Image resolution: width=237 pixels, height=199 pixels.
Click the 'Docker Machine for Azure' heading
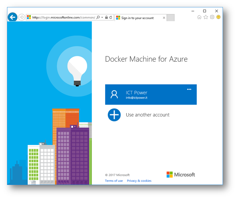pyautogui.click(x=146, y=59)
